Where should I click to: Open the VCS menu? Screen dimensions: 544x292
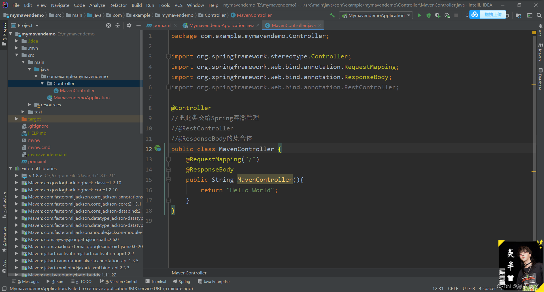tap(178, 5)
